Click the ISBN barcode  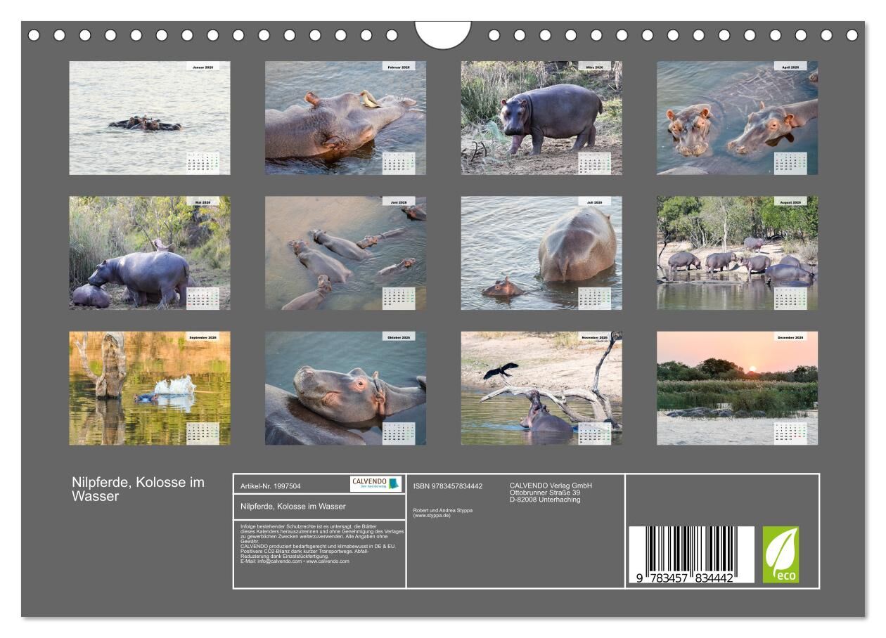tap(691, 555)
